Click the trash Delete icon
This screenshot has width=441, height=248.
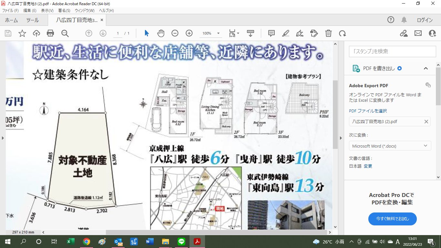coord(328,33)
